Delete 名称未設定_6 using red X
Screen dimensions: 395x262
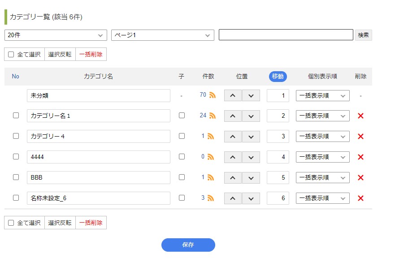360,198
